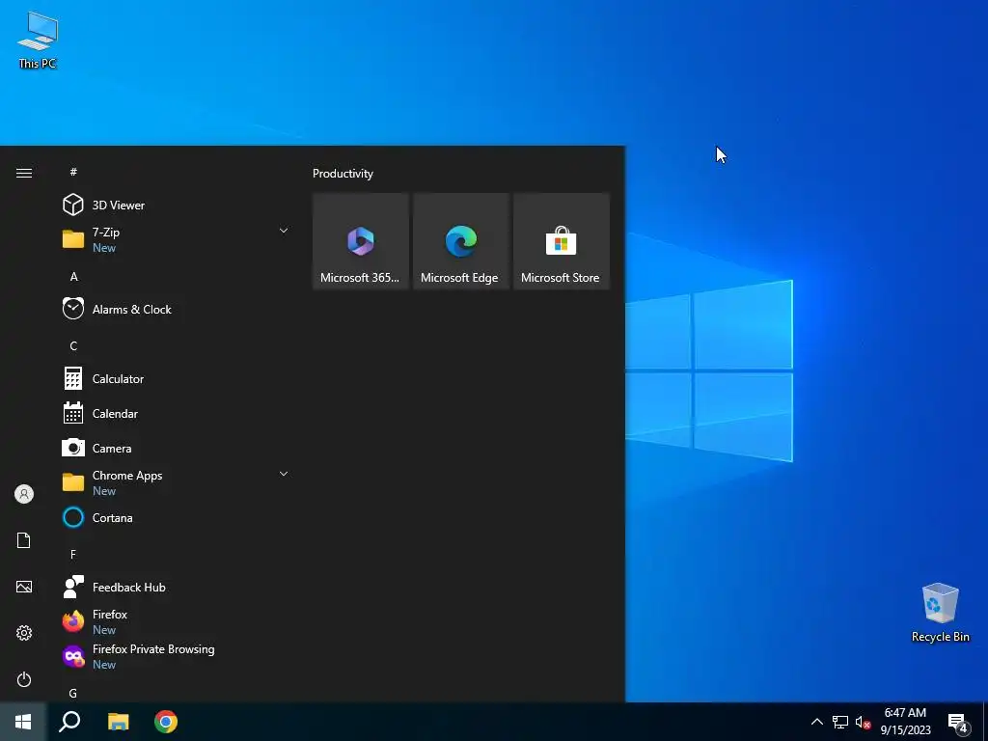Click the 'F' letter header
The image size is (988, 741).
(x=73, y=554)
